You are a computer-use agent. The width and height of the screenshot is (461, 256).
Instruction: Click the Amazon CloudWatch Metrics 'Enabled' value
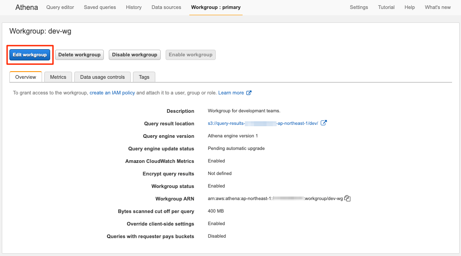[x=216, y=161]
